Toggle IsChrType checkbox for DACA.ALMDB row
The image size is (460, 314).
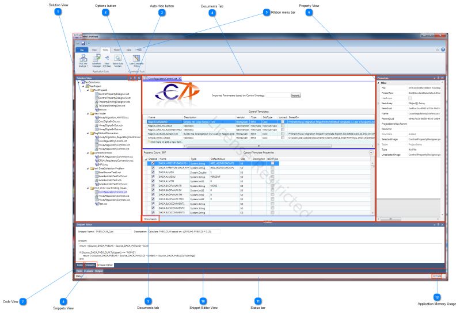(272, 173)
